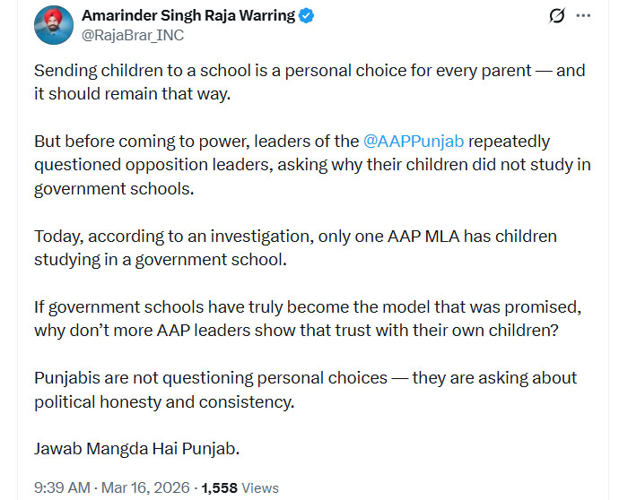The width and height of the screenshot is (619, 500).
Task: Click the 1,558 view count number
Action: [x=218, y=488]
